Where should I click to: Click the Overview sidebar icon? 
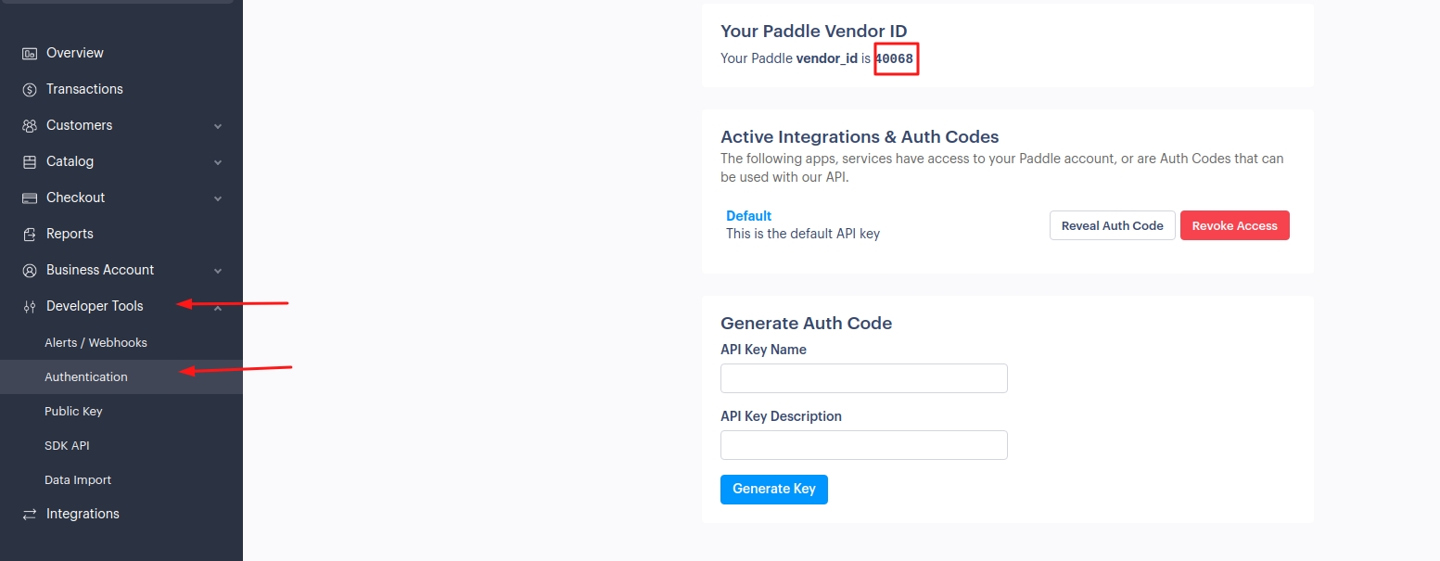coord(30,53)
